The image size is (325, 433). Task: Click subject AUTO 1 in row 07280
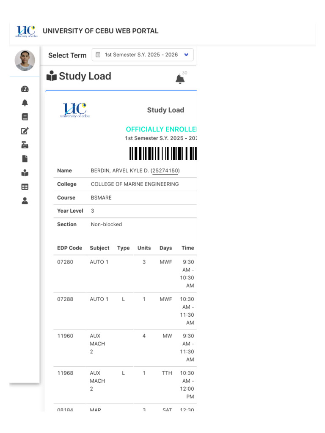coord(99,262)
